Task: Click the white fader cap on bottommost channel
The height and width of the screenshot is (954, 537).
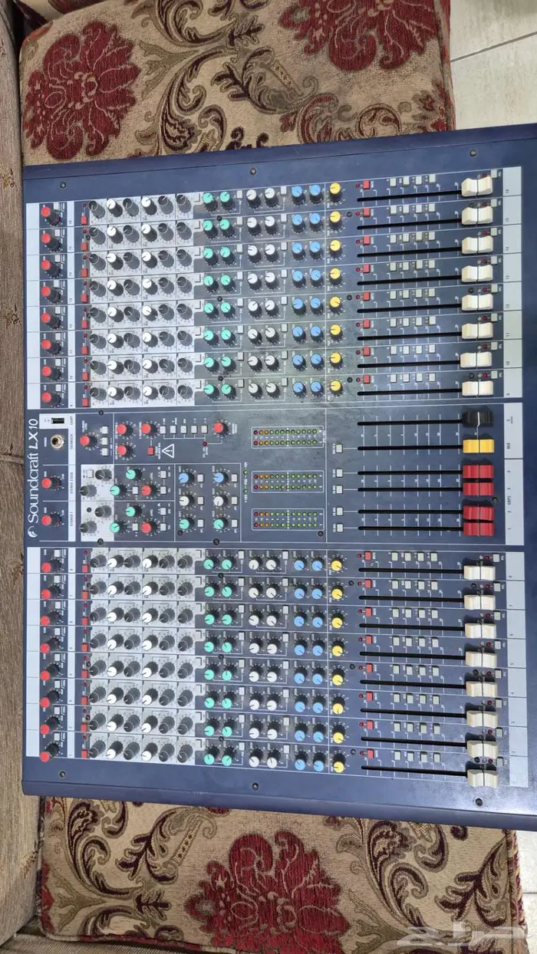Action: point(481,776)
